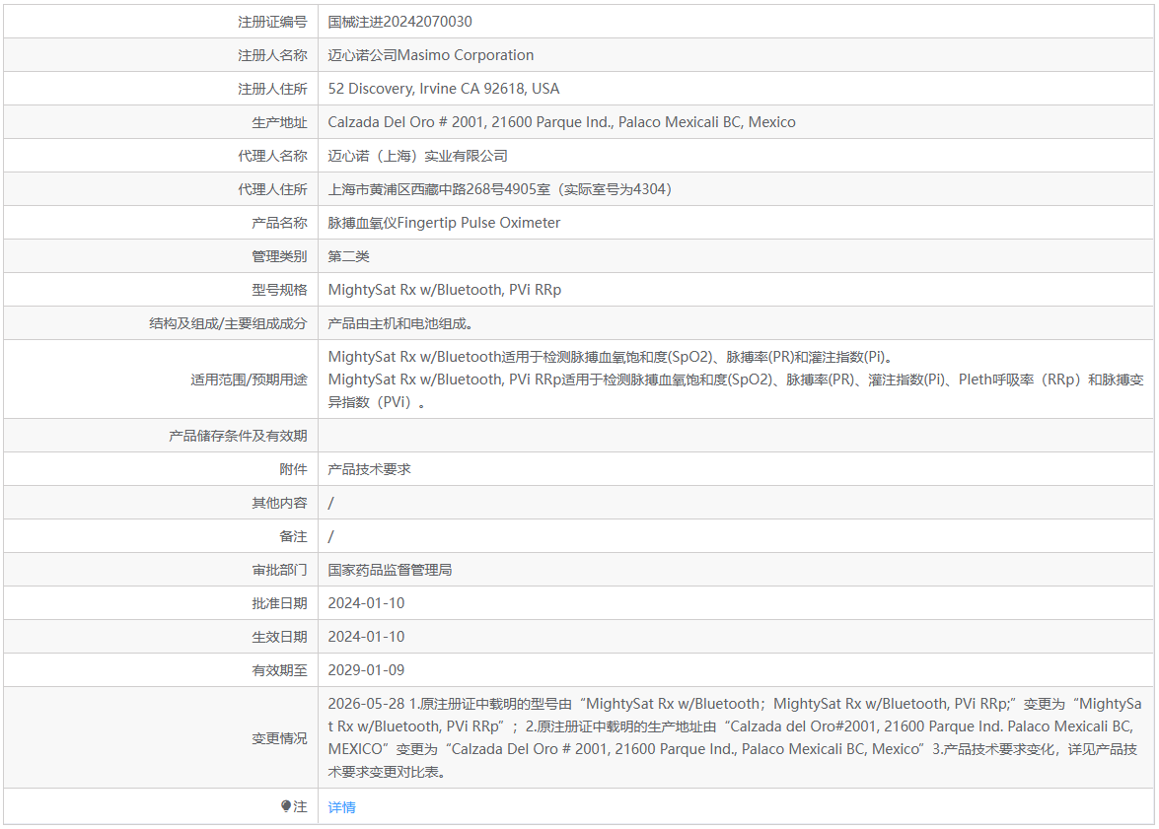Click the 审批部门 label
This screenshot has height=829, width=1159.
[x=279, y=570]
